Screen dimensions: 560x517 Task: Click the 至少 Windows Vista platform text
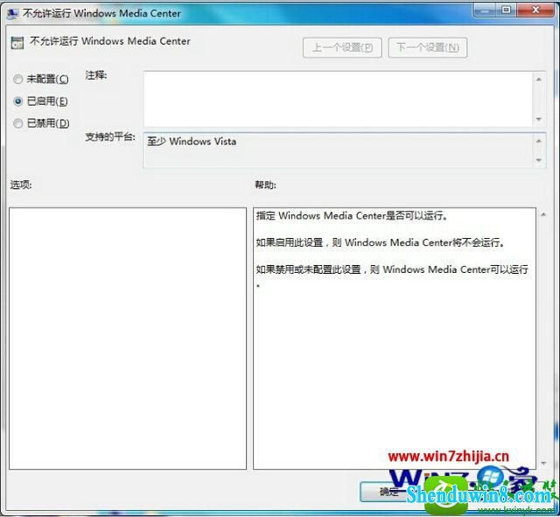pyautogui.click(x=192, y=142)
